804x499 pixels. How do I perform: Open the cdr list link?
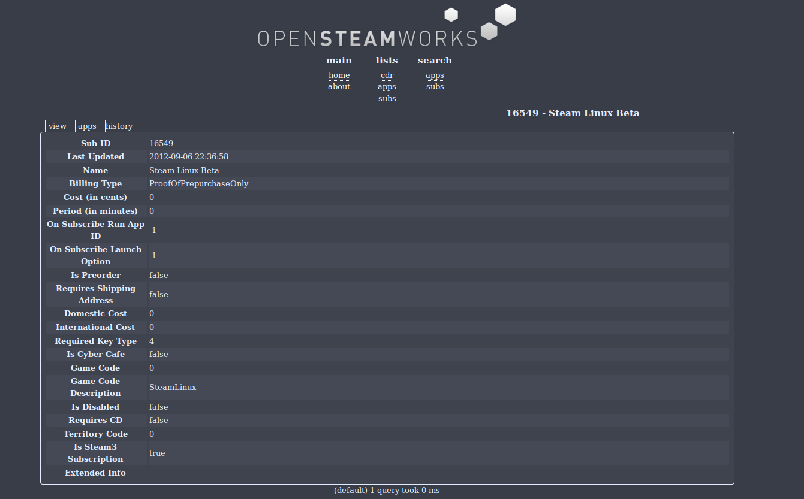(387, 75)
